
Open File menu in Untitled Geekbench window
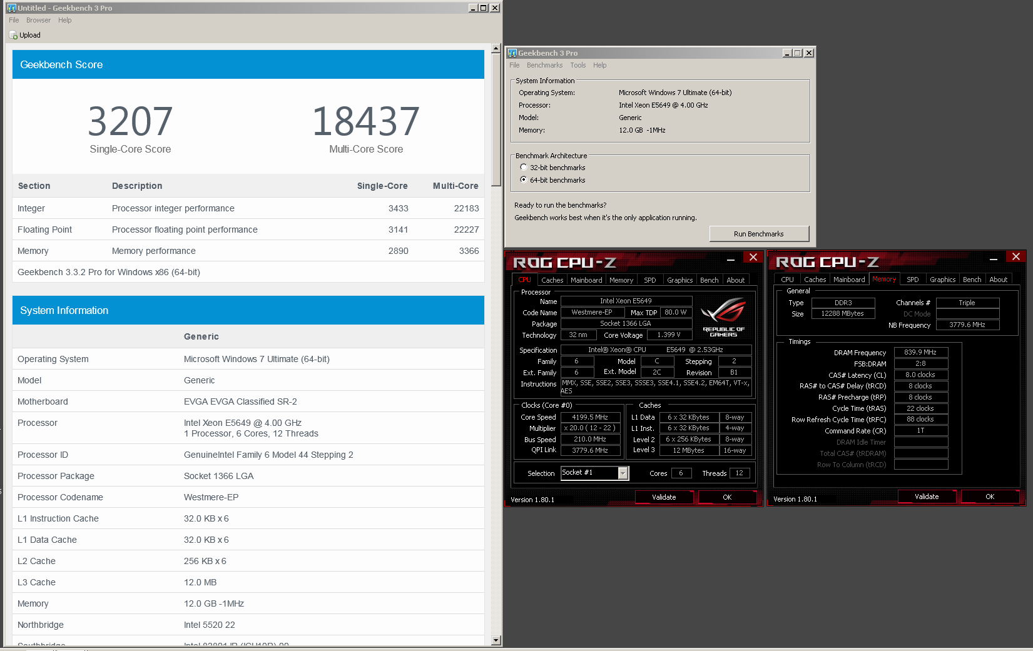(14, 20)
